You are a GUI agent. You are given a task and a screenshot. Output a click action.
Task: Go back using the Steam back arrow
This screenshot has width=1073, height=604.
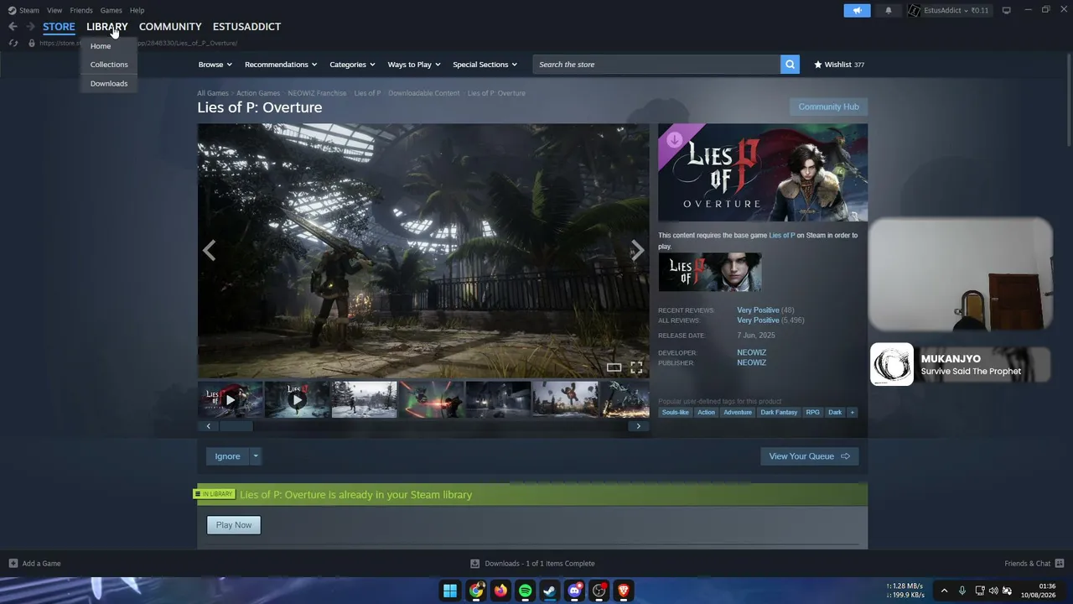(13, 27)
